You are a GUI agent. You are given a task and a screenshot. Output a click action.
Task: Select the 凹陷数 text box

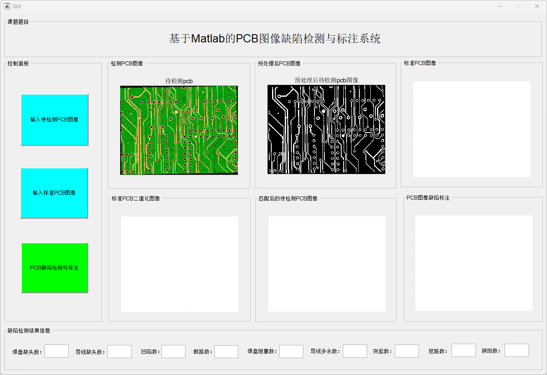(x=173, y=352)
